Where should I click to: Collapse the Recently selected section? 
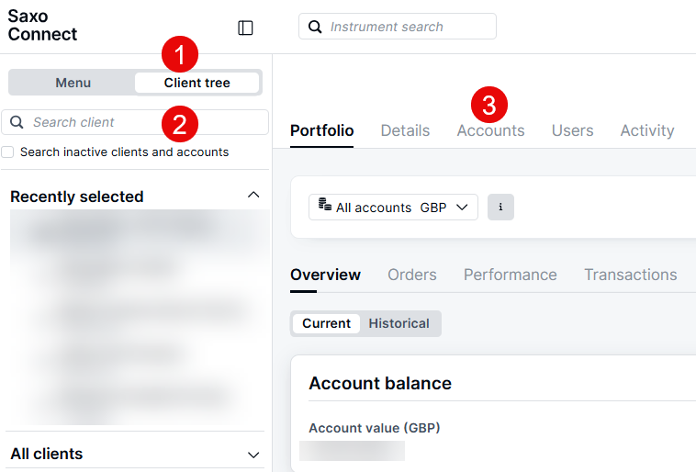(253, 196)
